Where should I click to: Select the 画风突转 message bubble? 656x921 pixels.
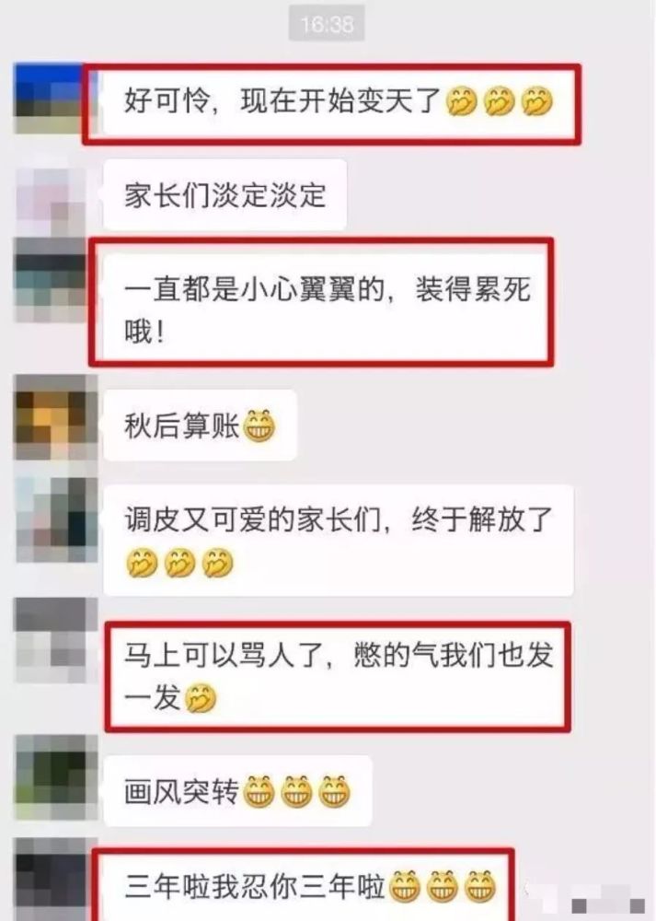237,790
